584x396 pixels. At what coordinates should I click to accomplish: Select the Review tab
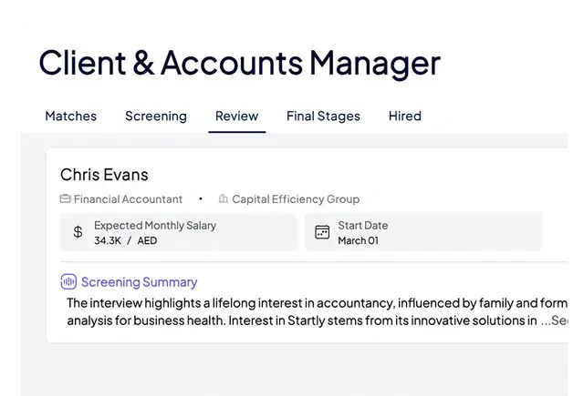tap(237, 117)
